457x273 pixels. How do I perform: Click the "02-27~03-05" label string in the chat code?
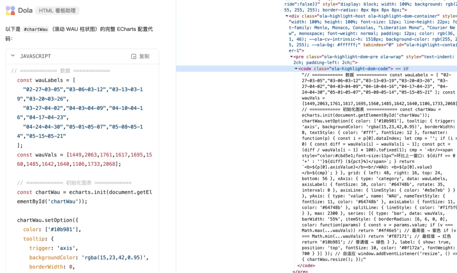[x=43, y=89]
